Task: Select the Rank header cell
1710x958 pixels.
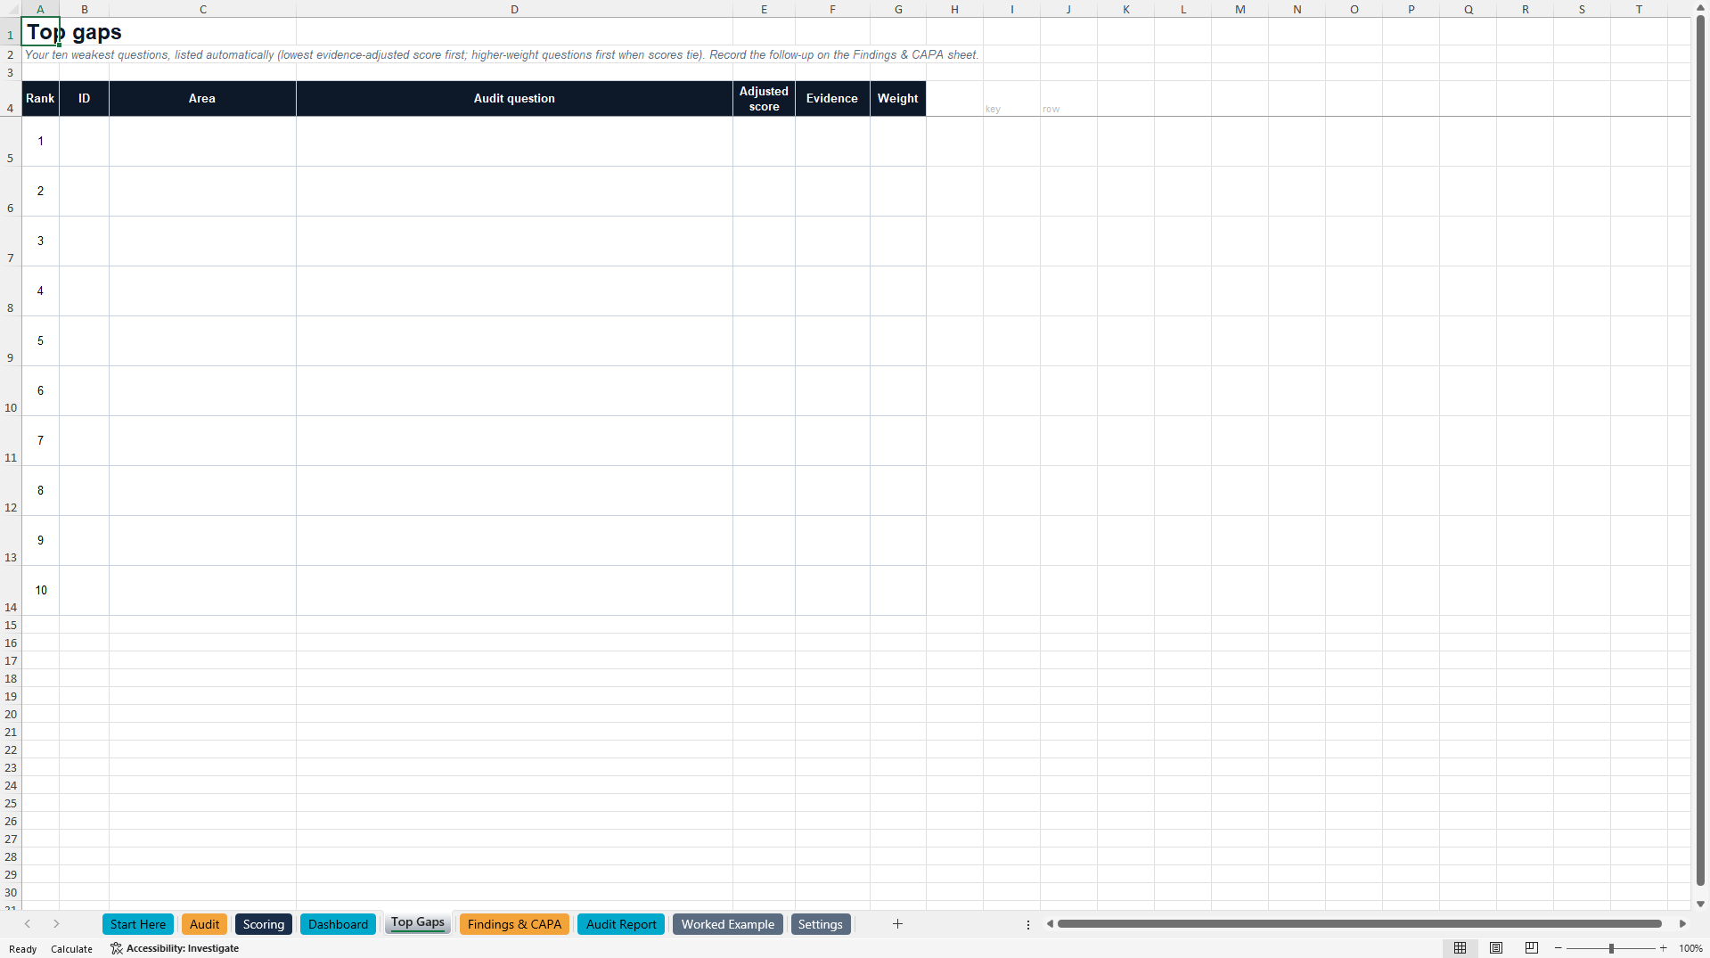Action: 40,99
